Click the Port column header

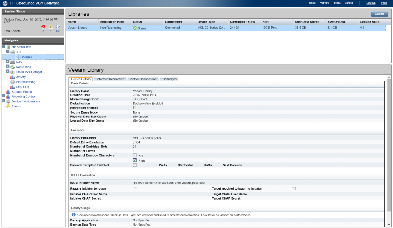(277, 22)
